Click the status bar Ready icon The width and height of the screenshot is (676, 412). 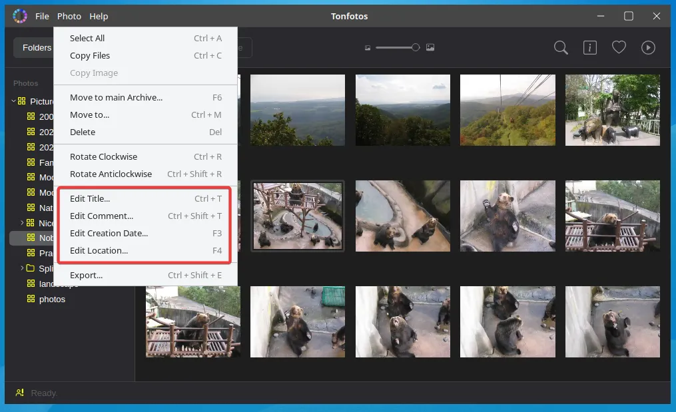click(20, 393)
